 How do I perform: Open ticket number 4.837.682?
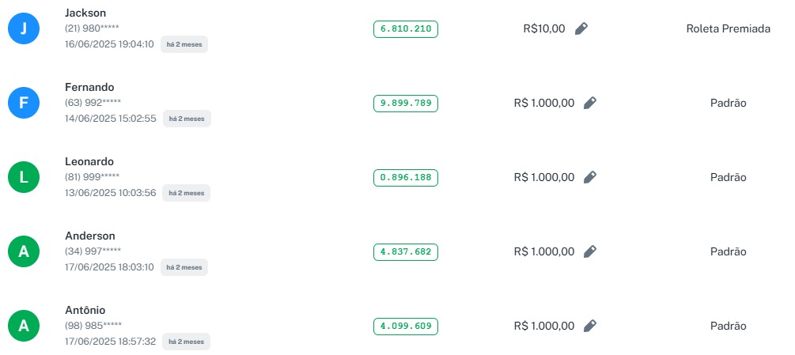(406, 251)
